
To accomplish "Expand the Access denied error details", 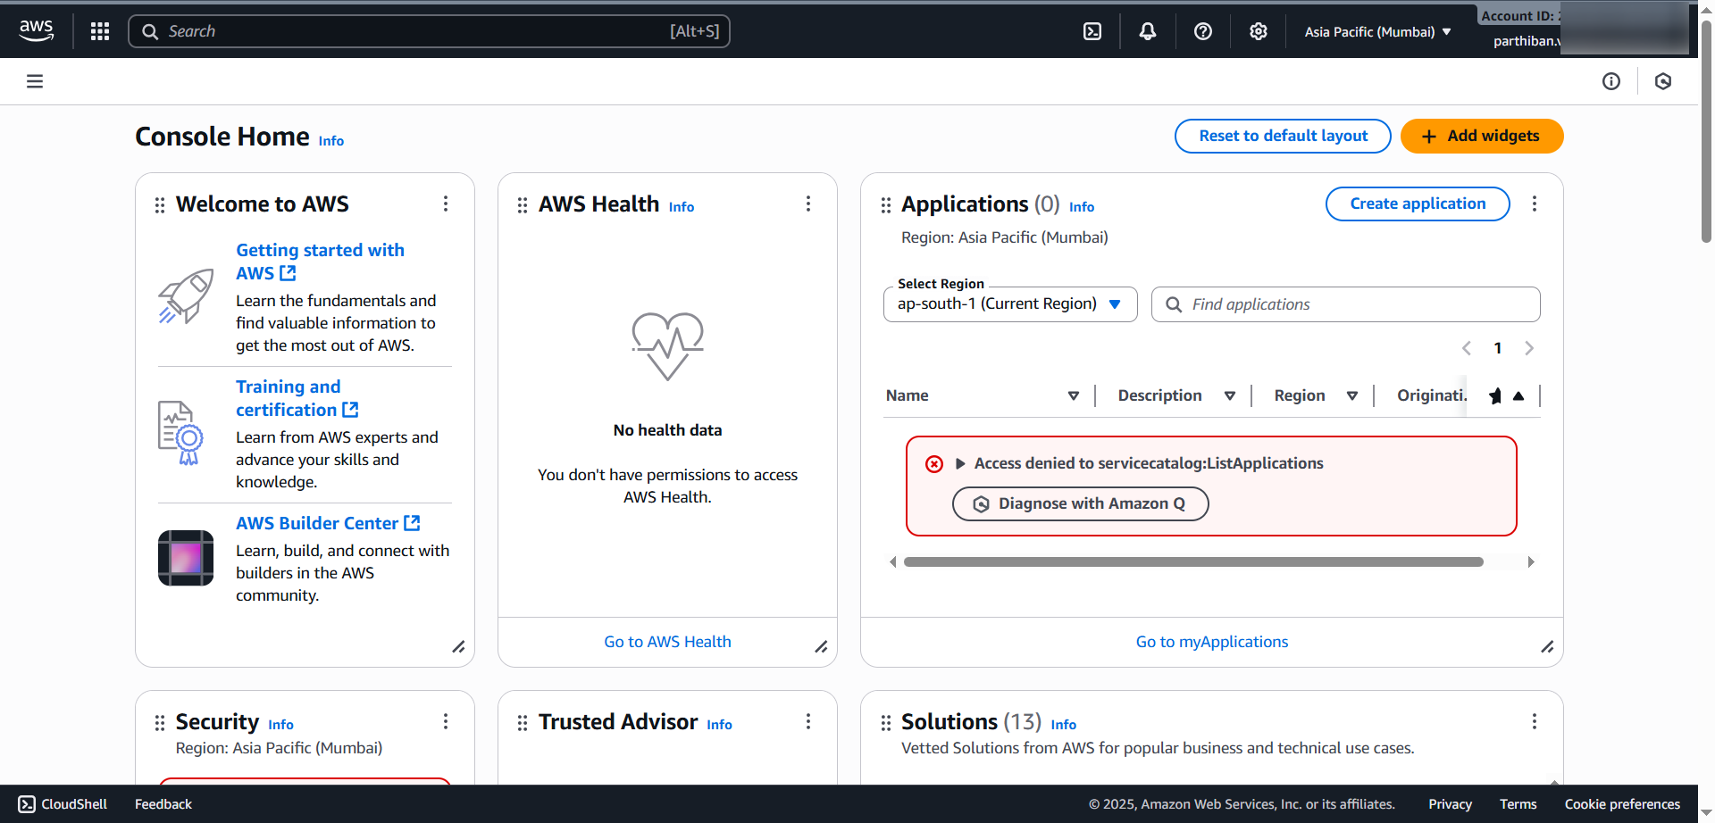I will (961, 463).
